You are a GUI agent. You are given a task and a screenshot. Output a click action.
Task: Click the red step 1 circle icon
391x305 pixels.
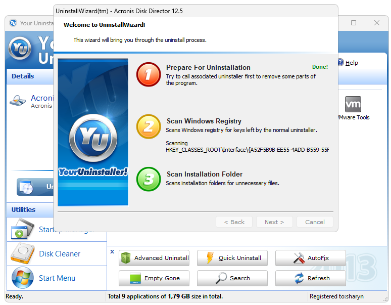tap(149, 74)
